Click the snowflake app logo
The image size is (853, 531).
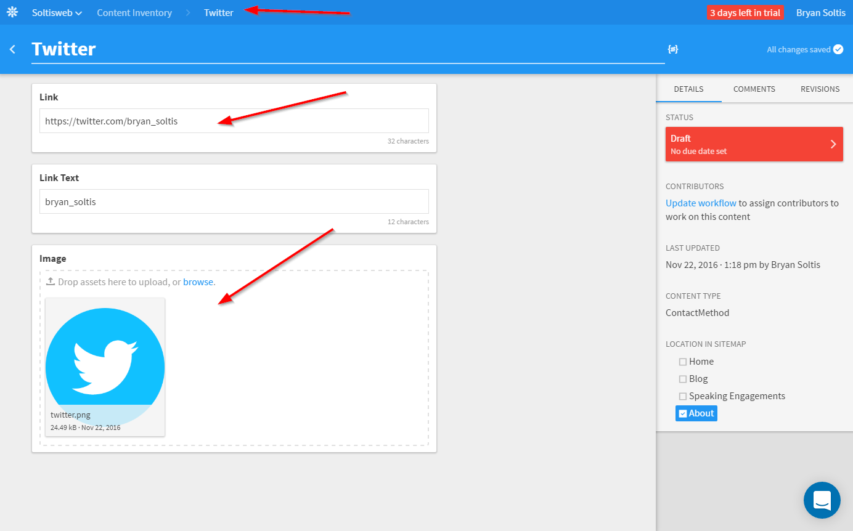point(12,12)
